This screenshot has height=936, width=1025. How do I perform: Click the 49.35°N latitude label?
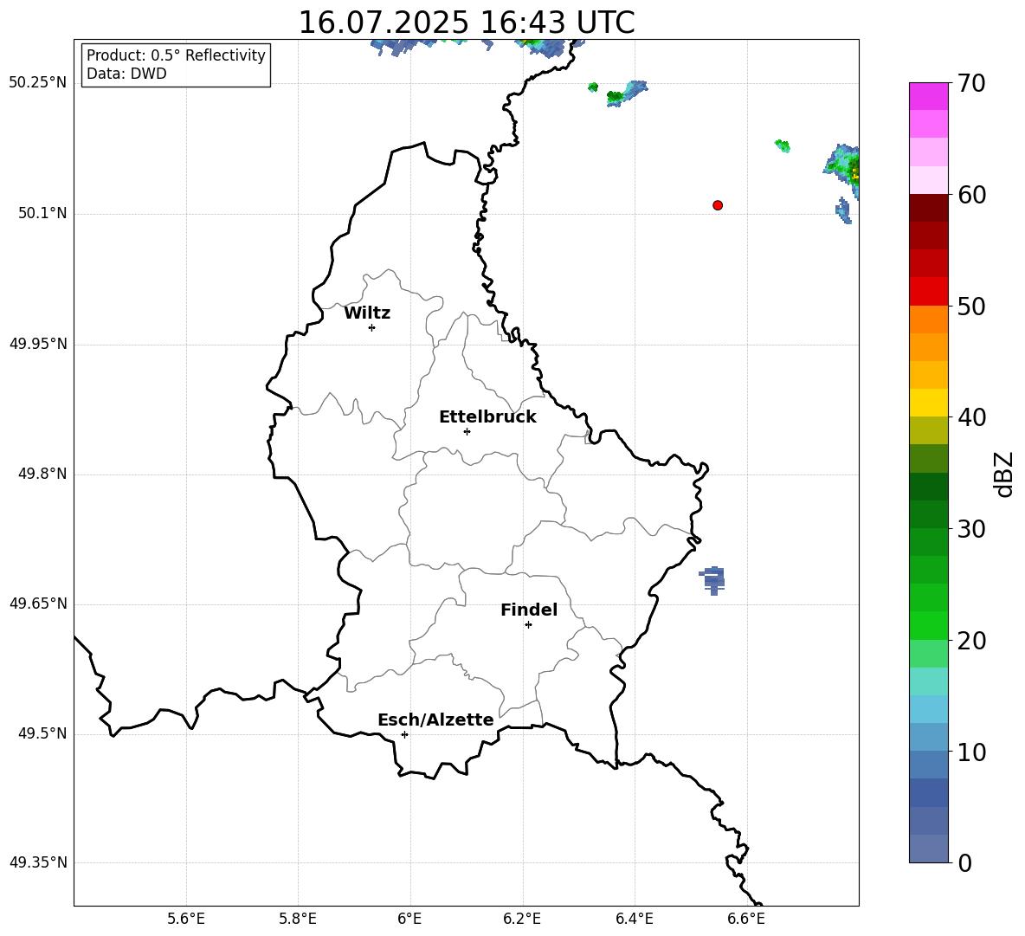click(37, 862)
